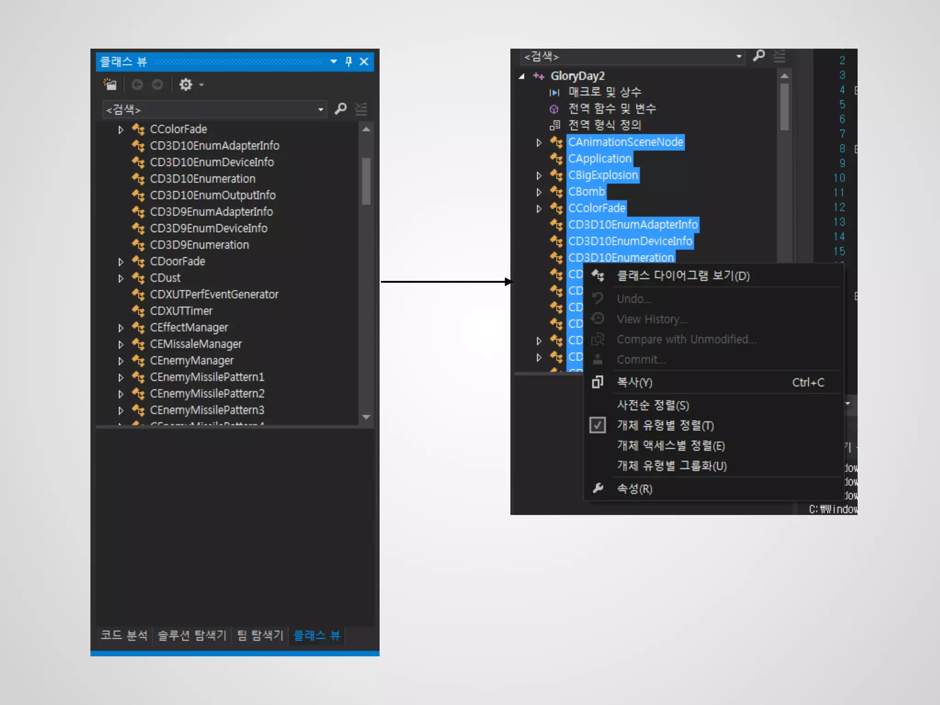Expand the CEnemyMissilePattern1 node

pos(121,378)
